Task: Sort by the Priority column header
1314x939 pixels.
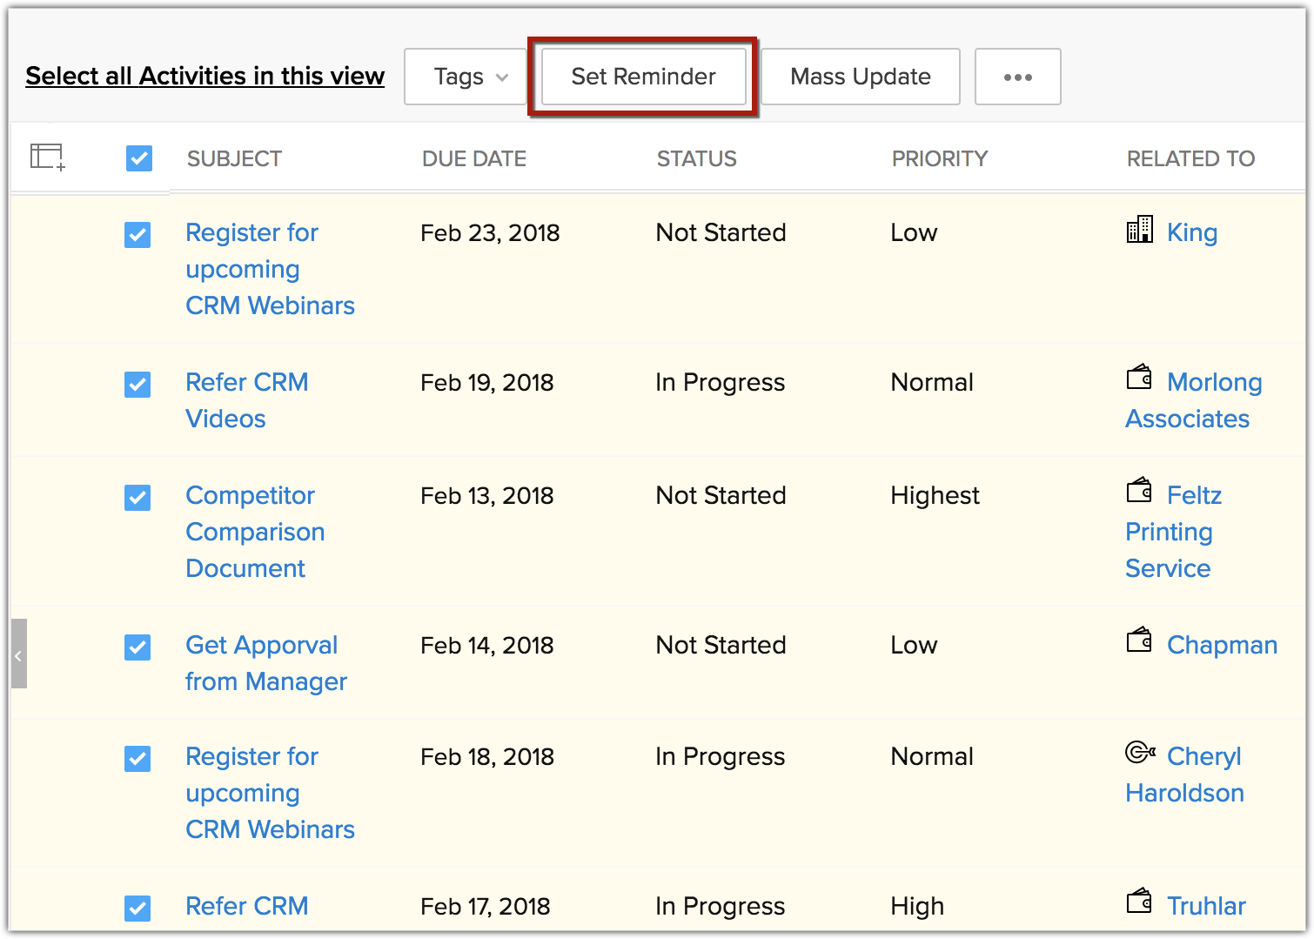Action: point(939,158)
